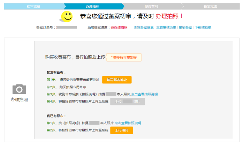Open the 查看审核历史 link
This screenshot has width=244, height=144.
click(166, 27)
